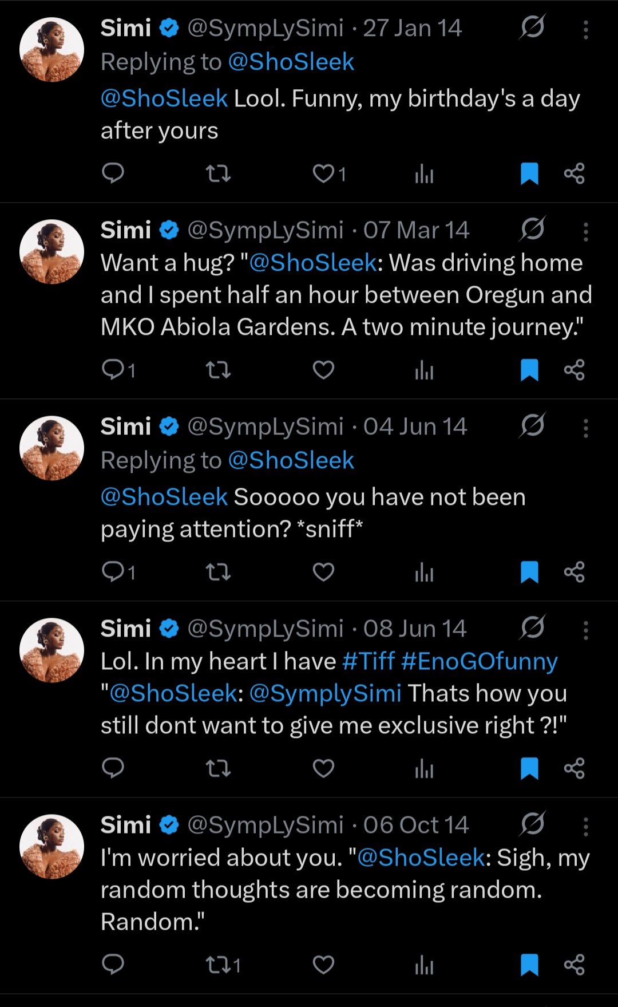Like the 'birthday's a day after yours' tweet
The image size is (618, 1007).
(x=323, y=173)
